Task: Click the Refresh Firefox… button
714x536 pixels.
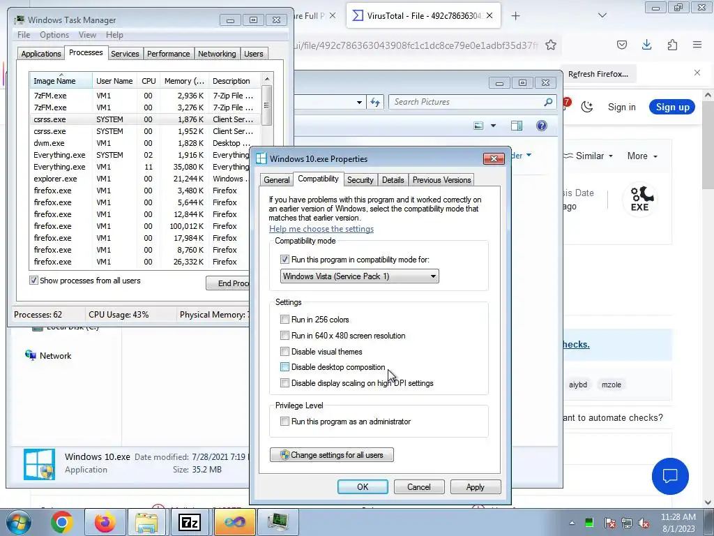Action: click(x=598, y=74)
